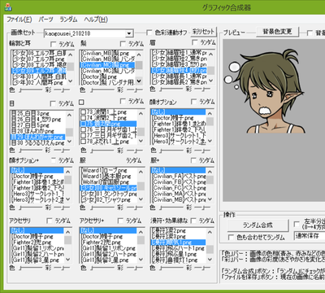325x293 pixels.
Task: Click the character face preview image
Action: [265, 90]
